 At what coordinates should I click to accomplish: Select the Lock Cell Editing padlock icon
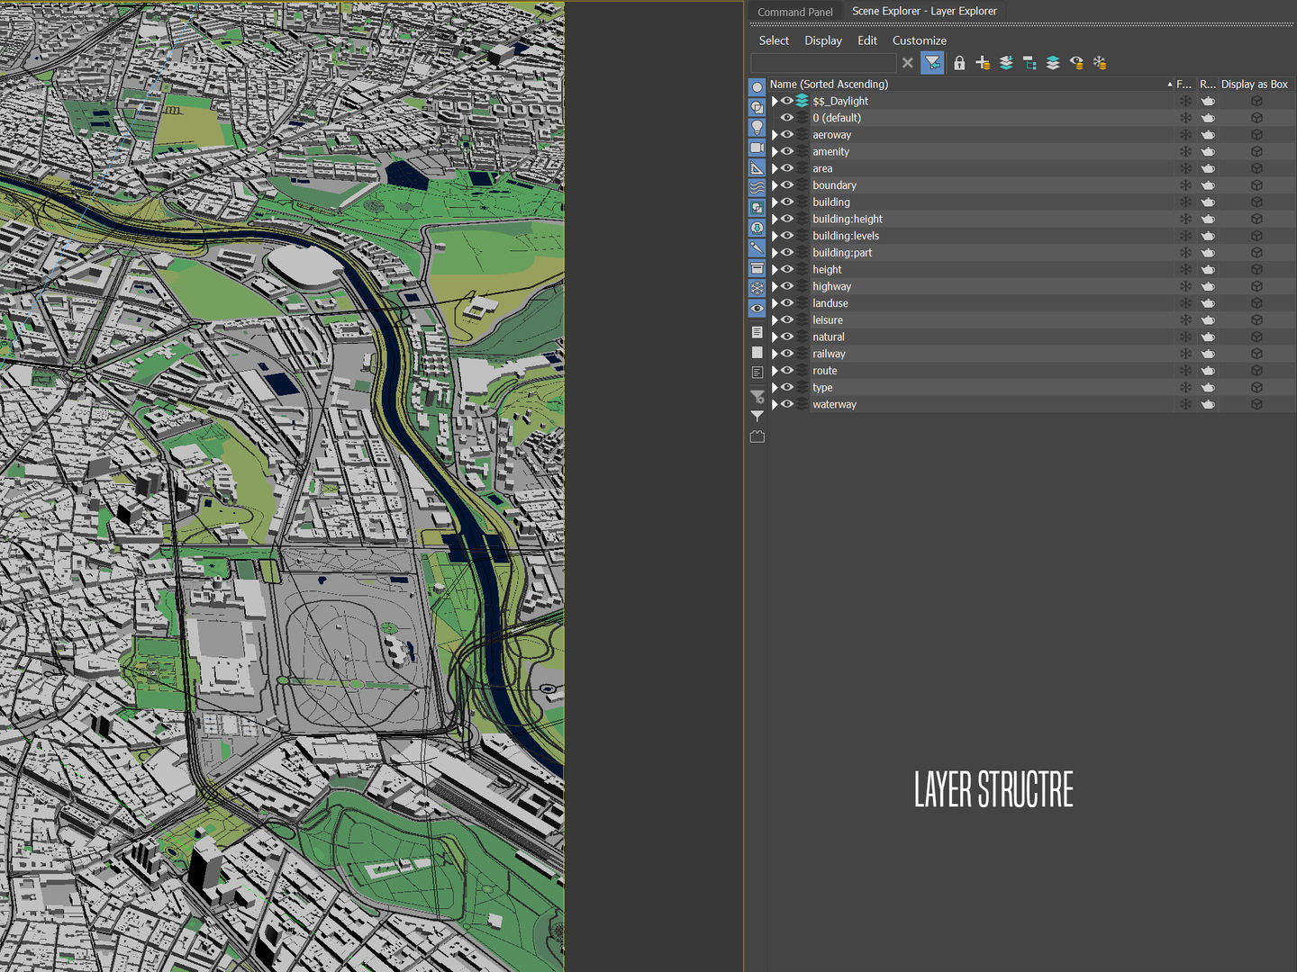click(x=958, y=63)
